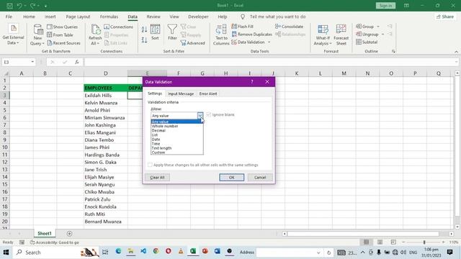Click horizontal scrollbar track
Screen dimensions: 461x259
[363, 234]
